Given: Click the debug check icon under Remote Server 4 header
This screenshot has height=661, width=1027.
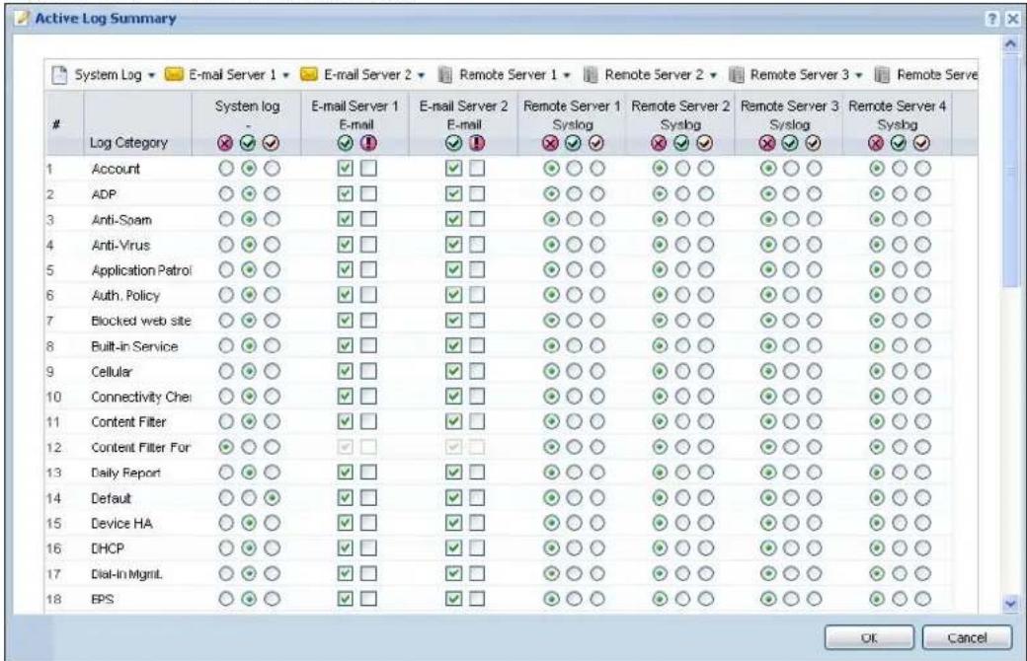Looking at the screenshot, I should pos(921,143).
